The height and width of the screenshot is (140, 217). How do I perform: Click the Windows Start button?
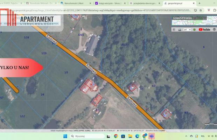tap(64, 136)
